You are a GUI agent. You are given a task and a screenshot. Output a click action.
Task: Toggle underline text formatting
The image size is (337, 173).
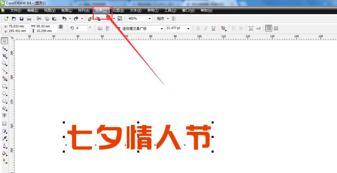coord(213,28)
